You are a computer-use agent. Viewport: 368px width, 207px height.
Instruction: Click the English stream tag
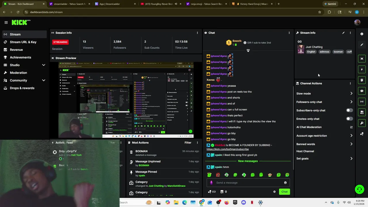(311, 52)
